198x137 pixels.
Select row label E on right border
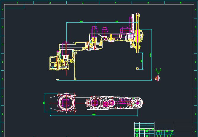pos(196,79)
